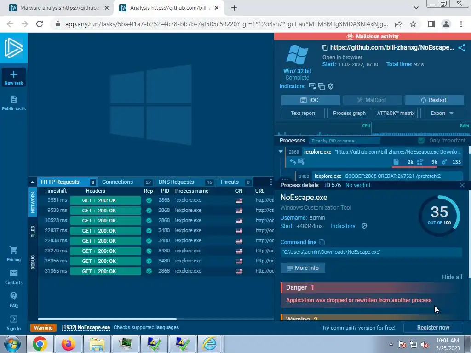Click the More Info button
This screenshot has height=353, width=471.
(x=303, y=268)
